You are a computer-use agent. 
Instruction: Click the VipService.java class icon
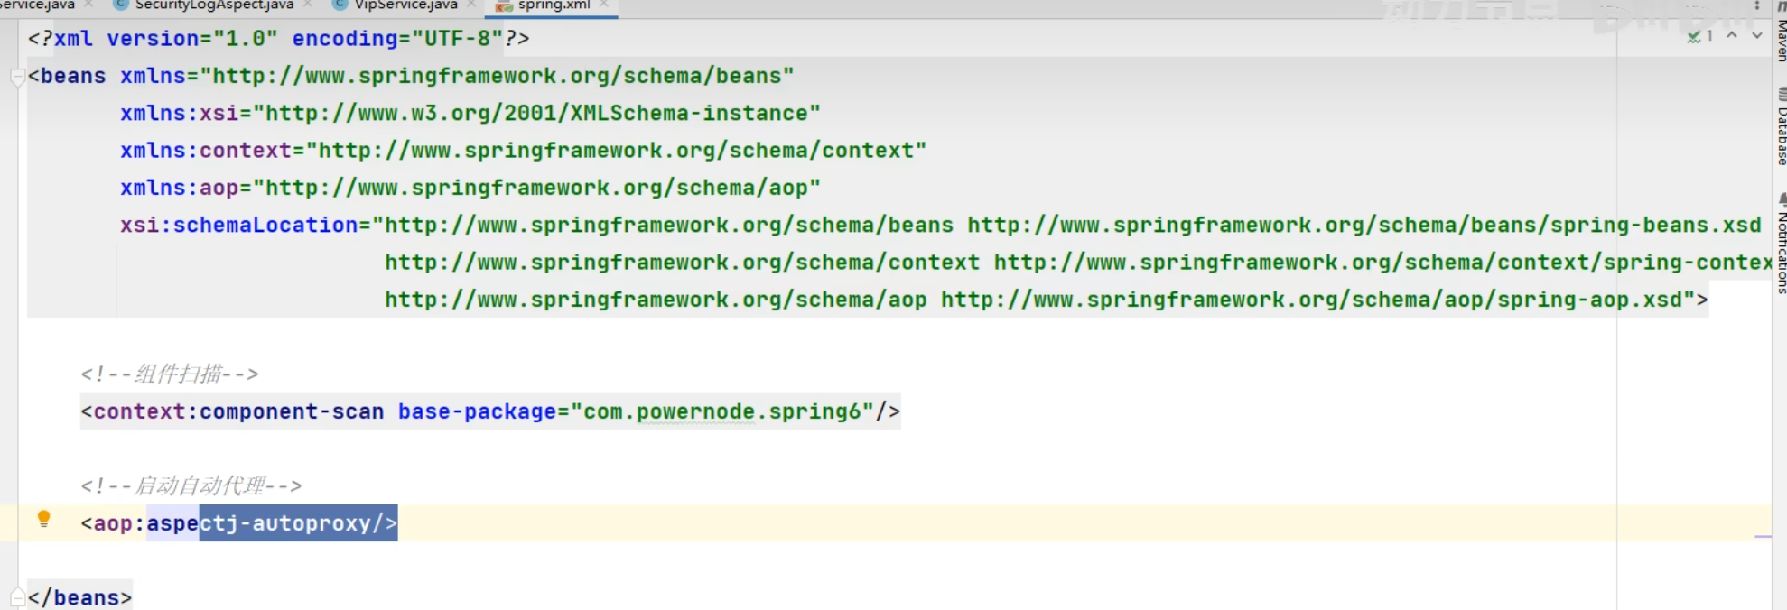[340, 5]
